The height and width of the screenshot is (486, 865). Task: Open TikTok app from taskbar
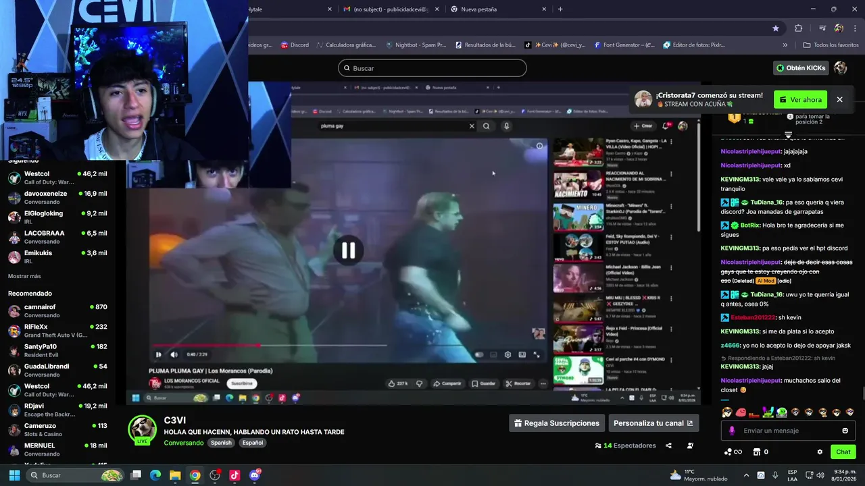coord(234,475)
